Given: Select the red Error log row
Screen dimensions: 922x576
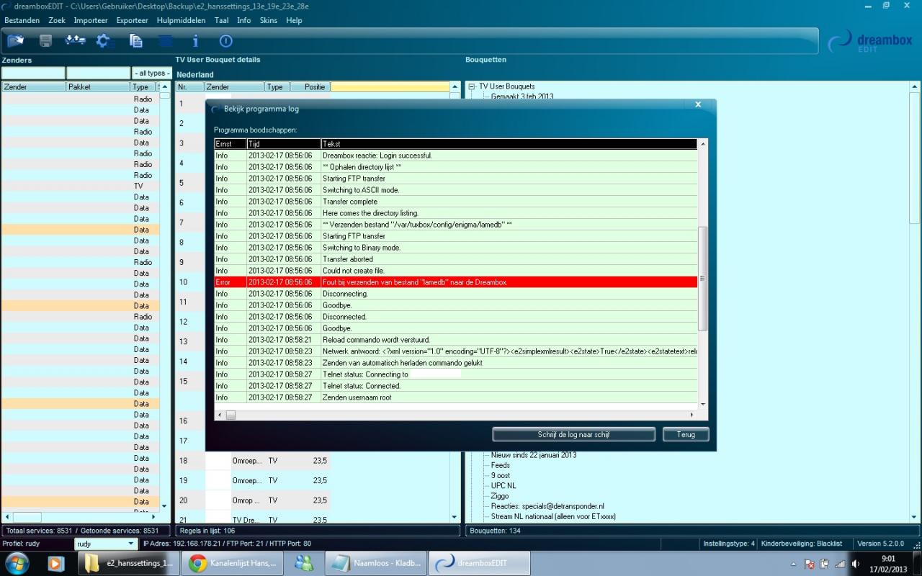Looking at the screenshot, I should 456,282.
